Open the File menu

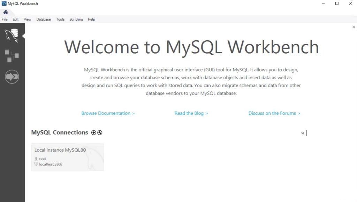pos(5,19)
